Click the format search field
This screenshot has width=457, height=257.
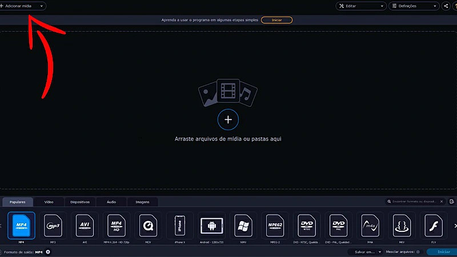click(415, 202)
